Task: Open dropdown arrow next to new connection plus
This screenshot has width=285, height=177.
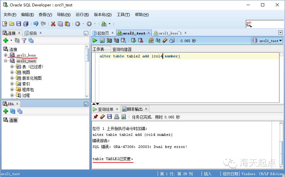Action: click(x=11, y=41)
